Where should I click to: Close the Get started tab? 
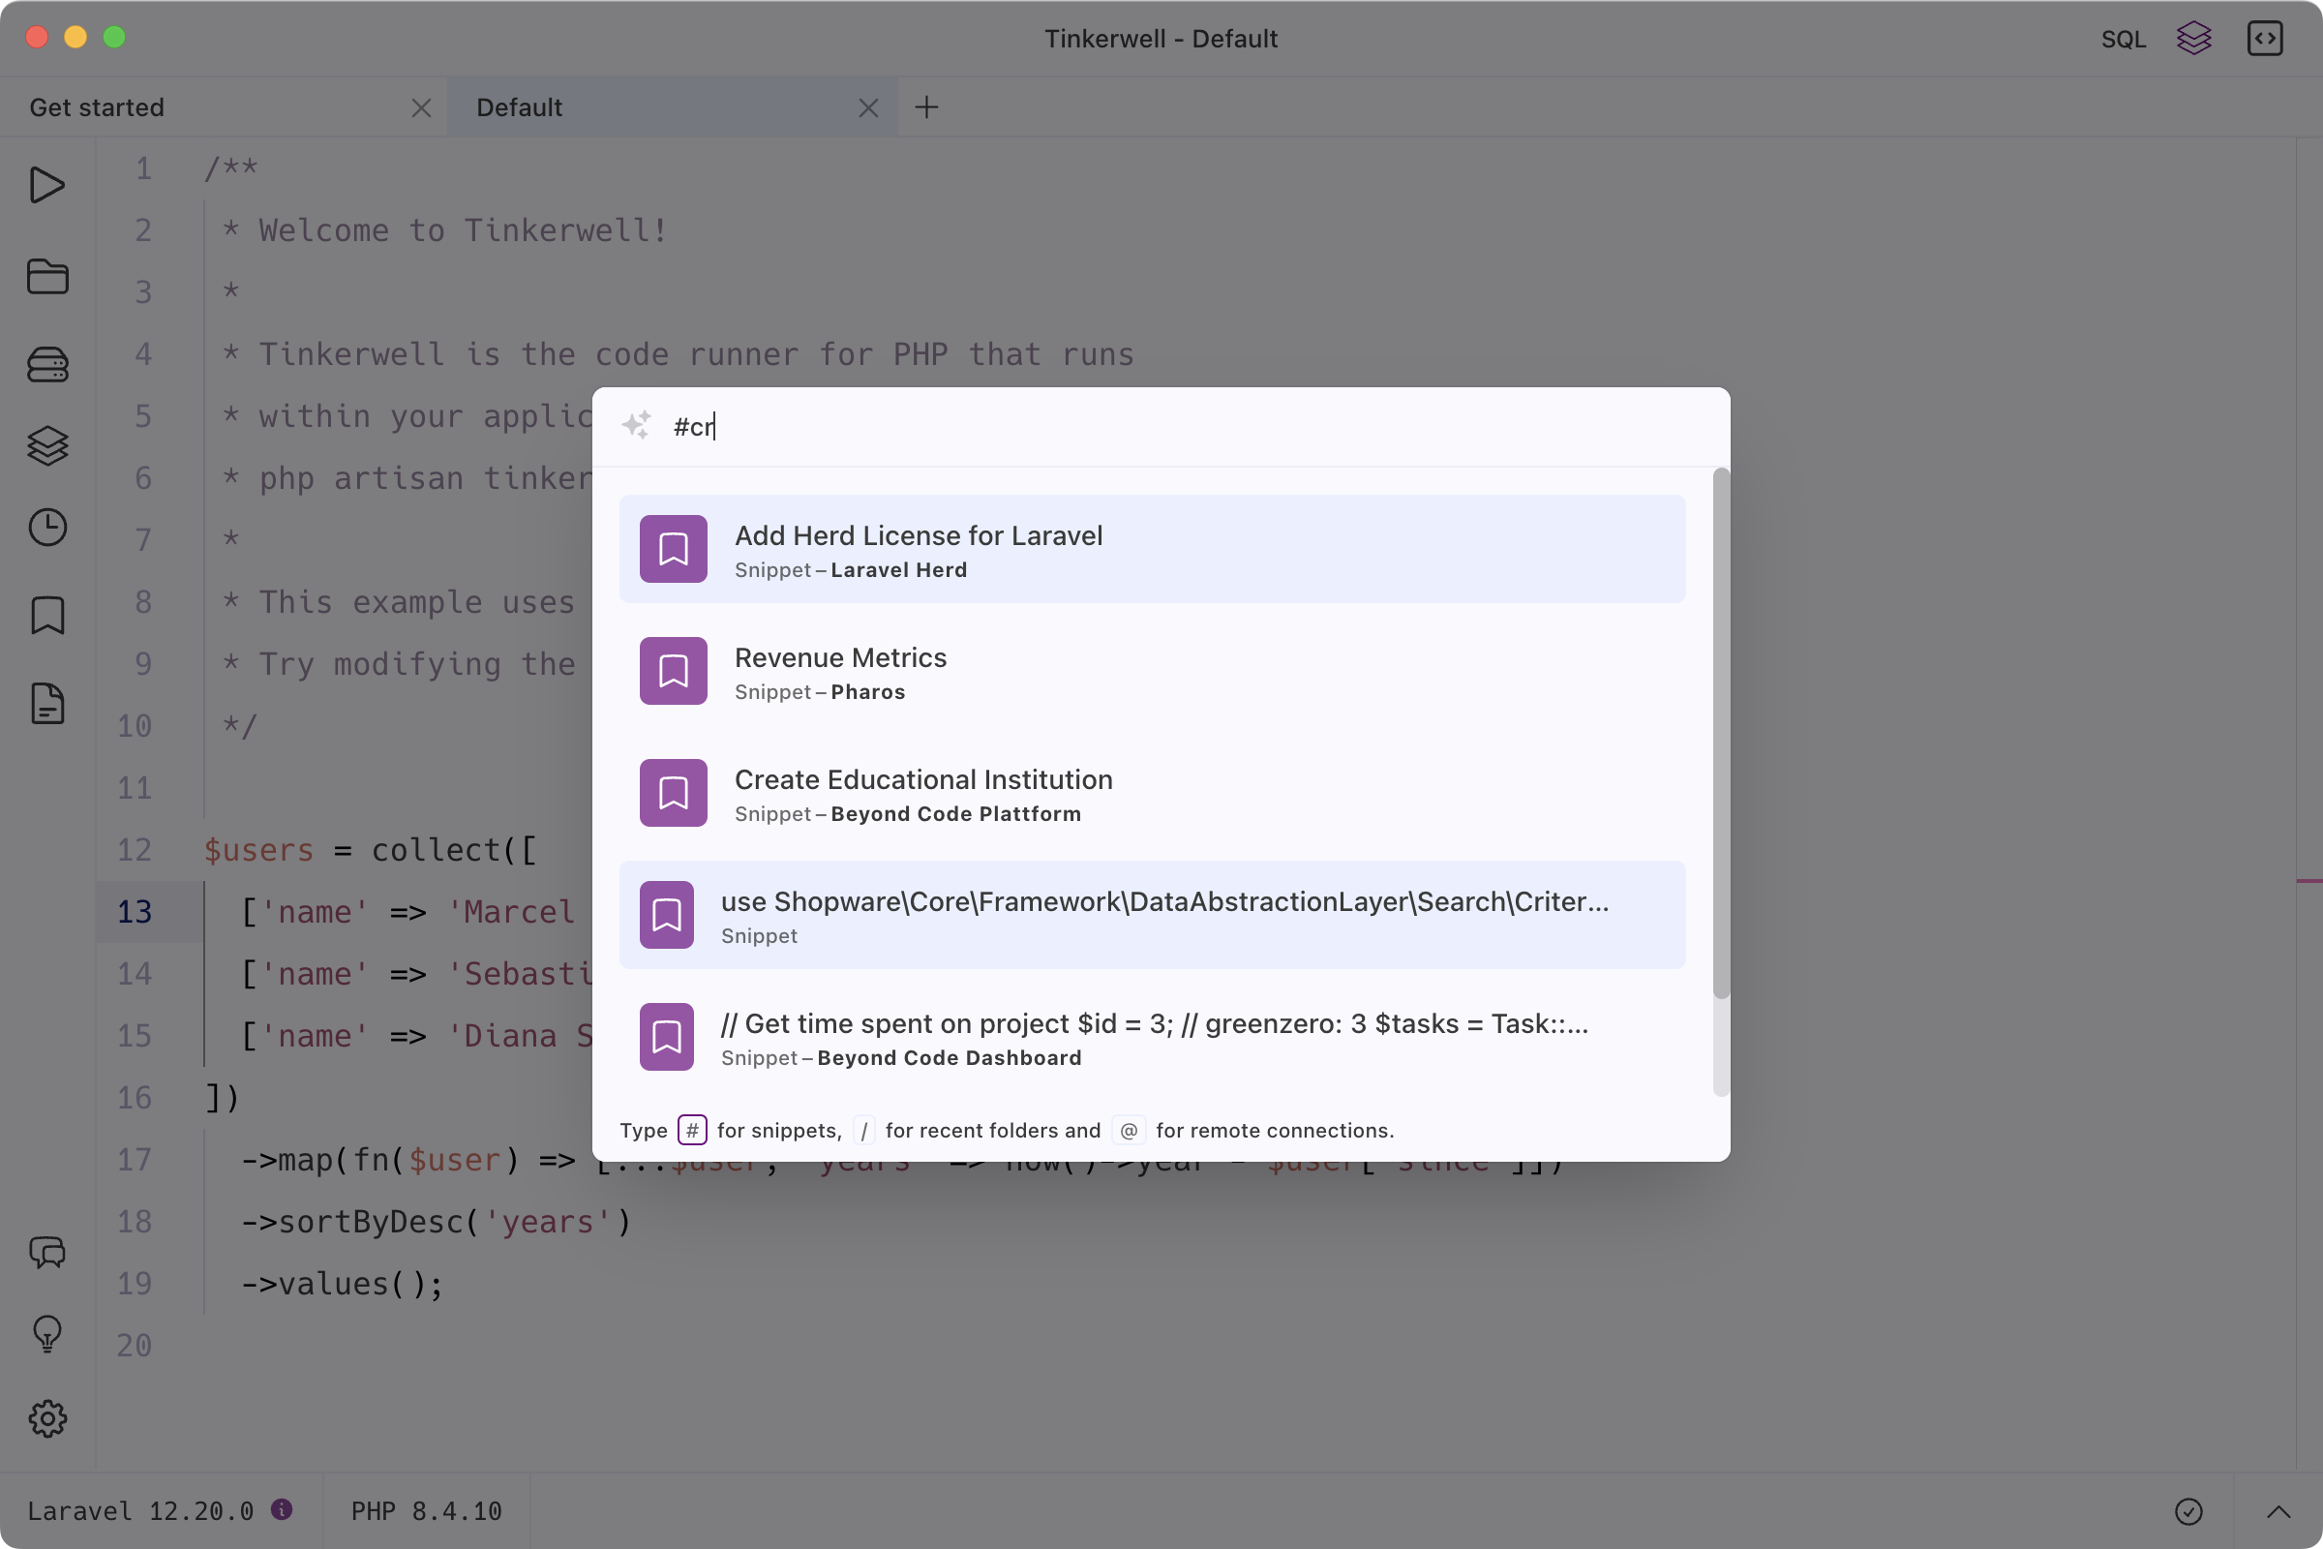tap(422, 107)
